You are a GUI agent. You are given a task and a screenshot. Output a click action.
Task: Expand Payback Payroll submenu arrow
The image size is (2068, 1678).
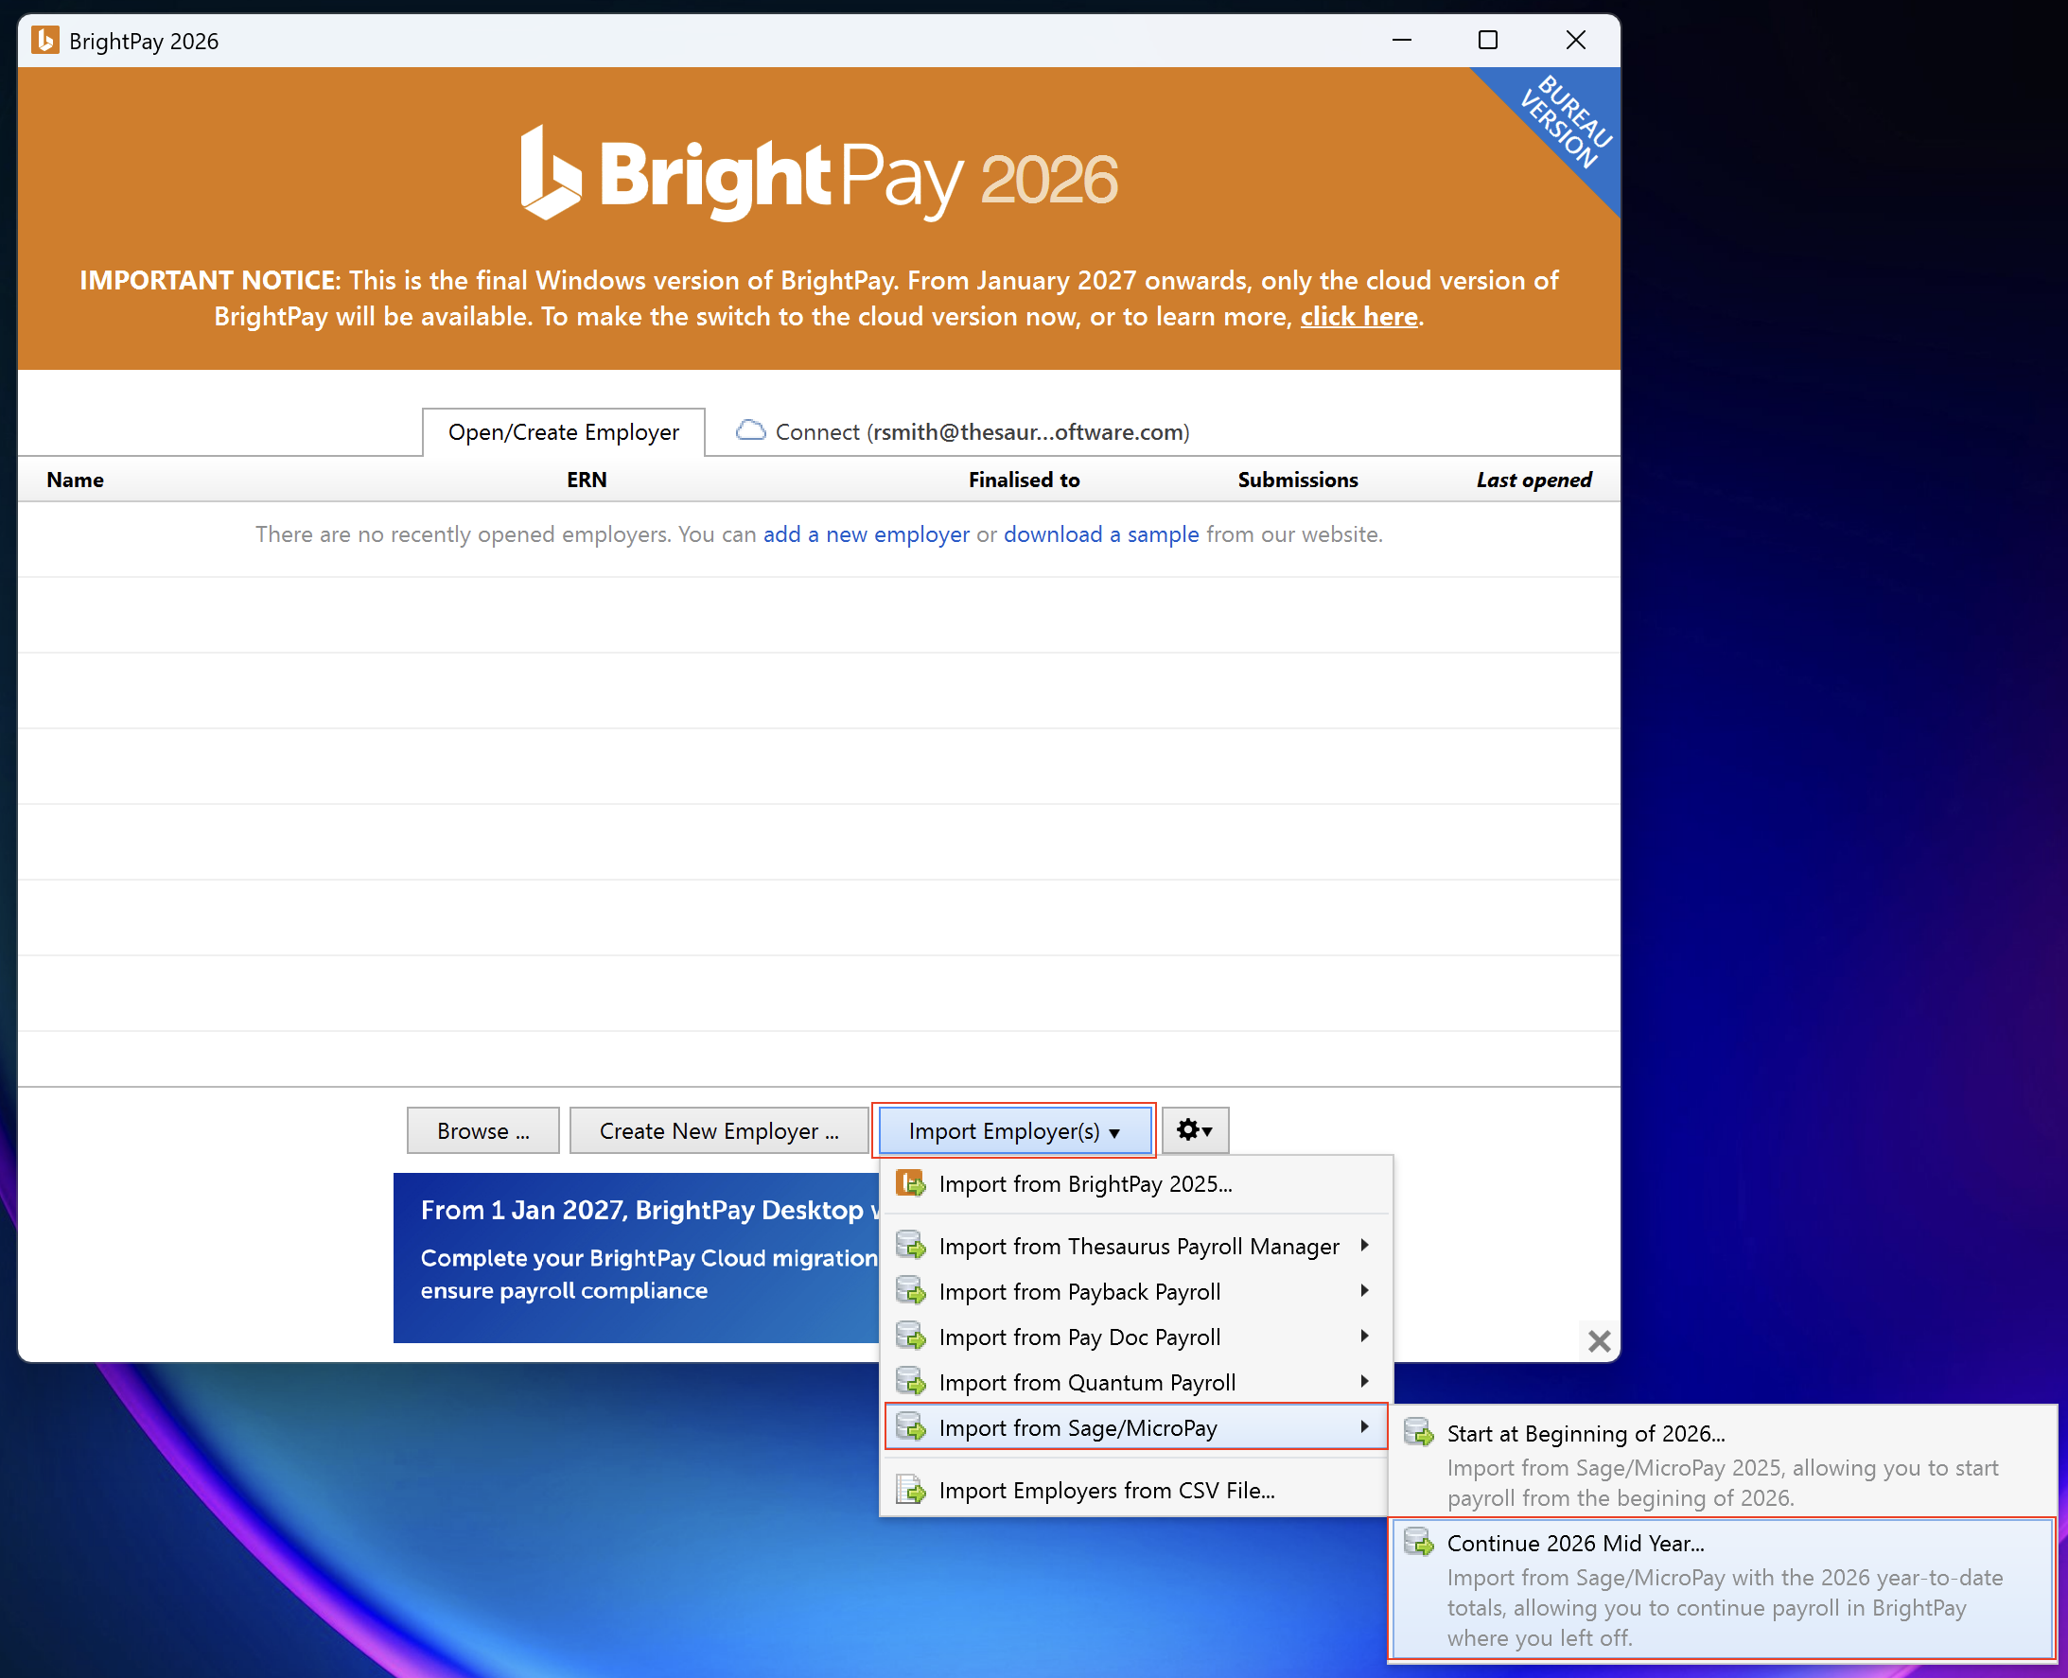[x=1364, y=1290]
